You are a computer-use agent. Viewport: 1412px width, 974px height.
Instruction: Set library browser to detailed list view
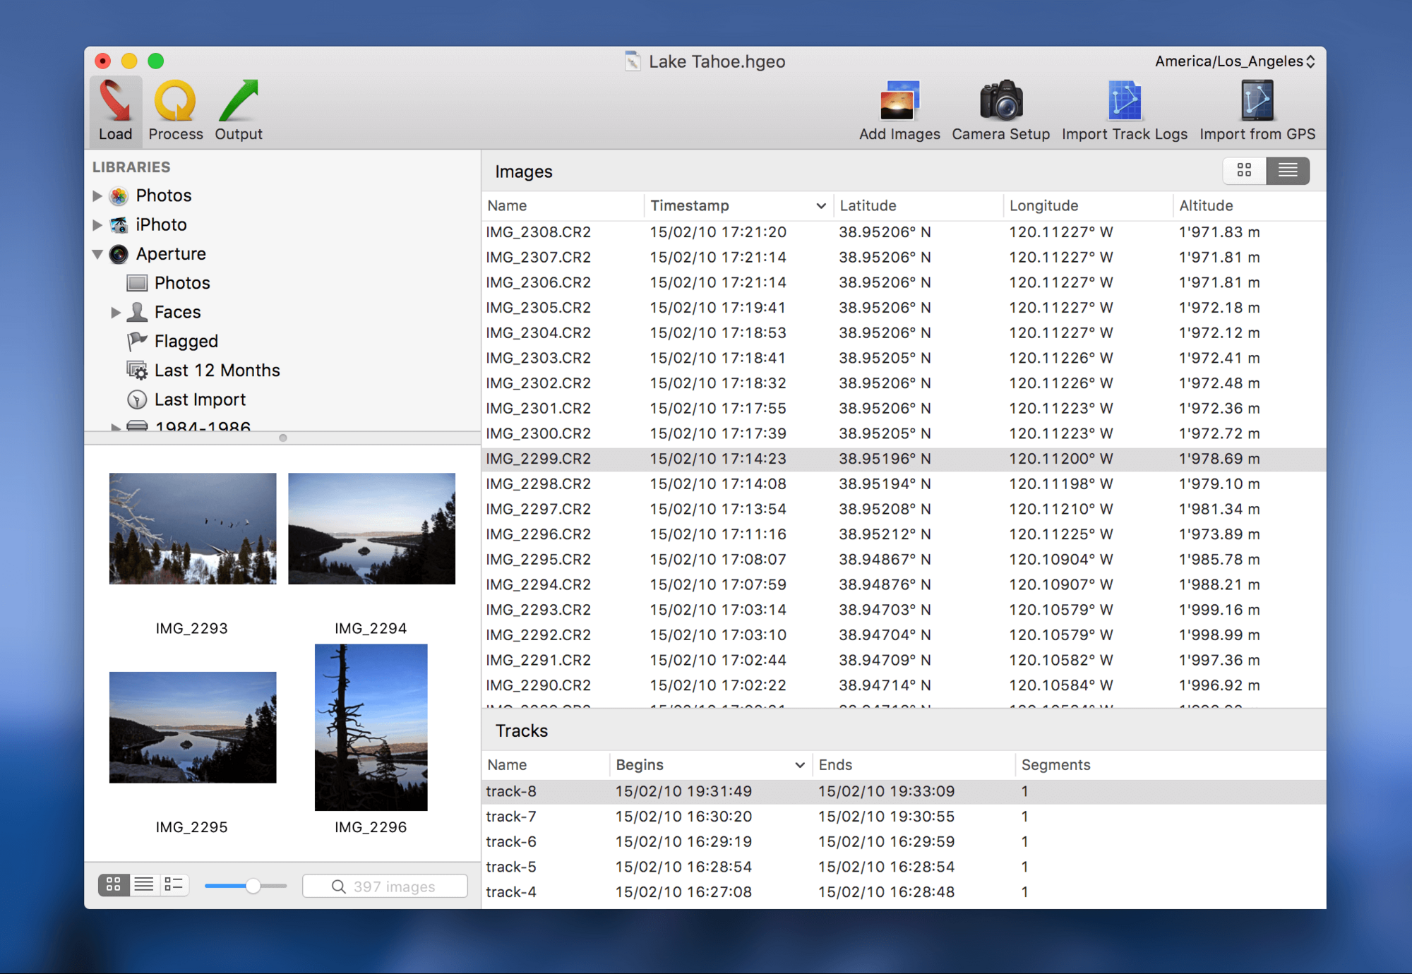(x=174, y=884)
